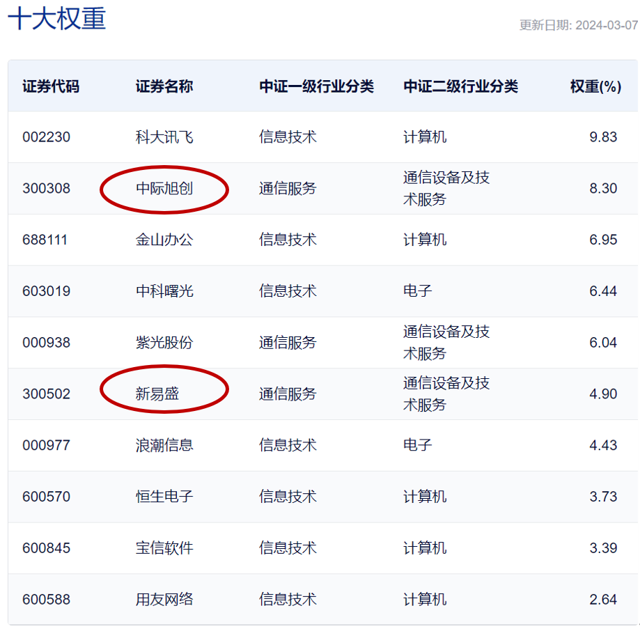Select stock code 603019
Viewport: 640px width, 629px height.
tap(46, 291)
